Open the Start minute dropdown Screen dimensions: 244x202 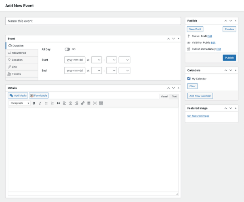111,60
